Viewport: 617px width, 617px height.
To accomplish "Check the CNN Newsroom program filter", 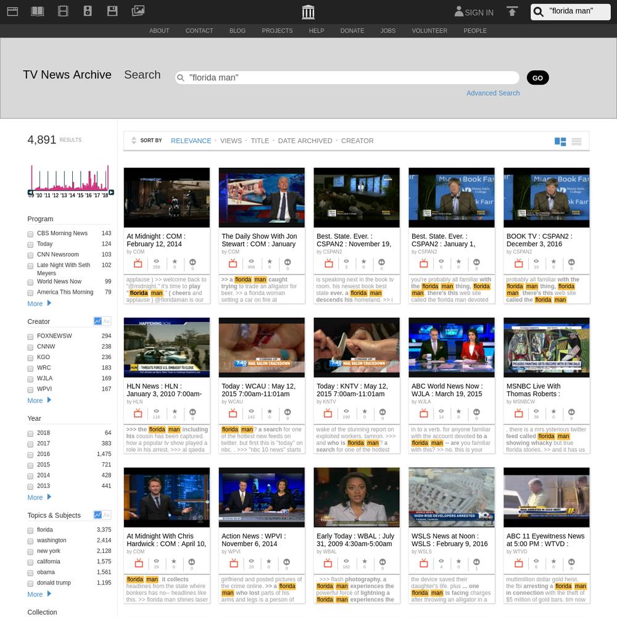I will pos(30,255).
